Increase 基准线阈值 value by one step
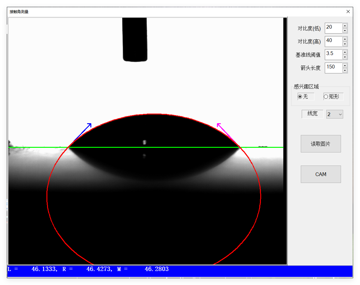Image resolution: width=360 pixels, height=285 pixels. (x=345, y=52)
